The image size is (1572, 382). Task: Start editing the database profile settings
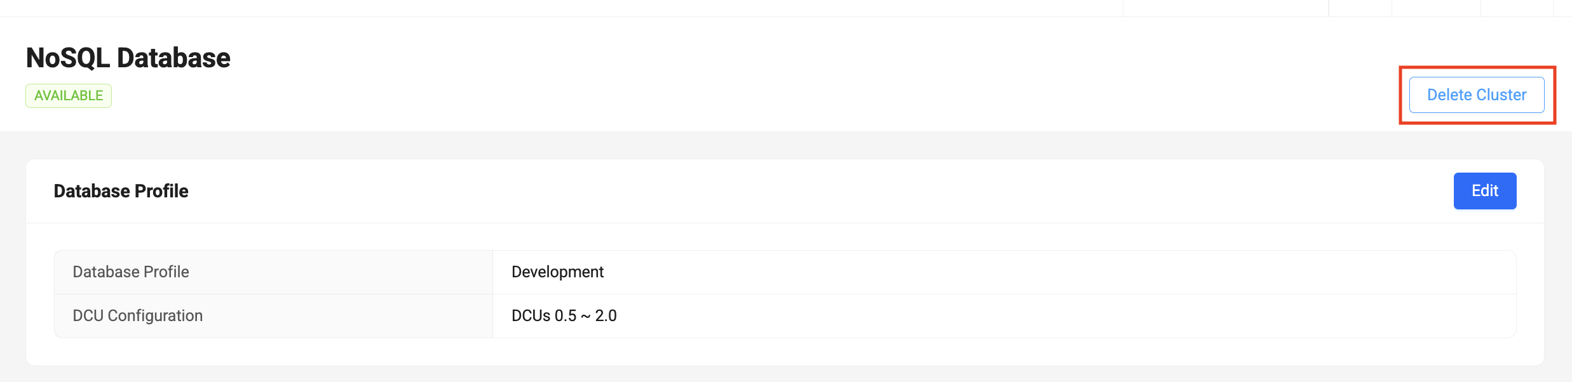[1484, 190]
